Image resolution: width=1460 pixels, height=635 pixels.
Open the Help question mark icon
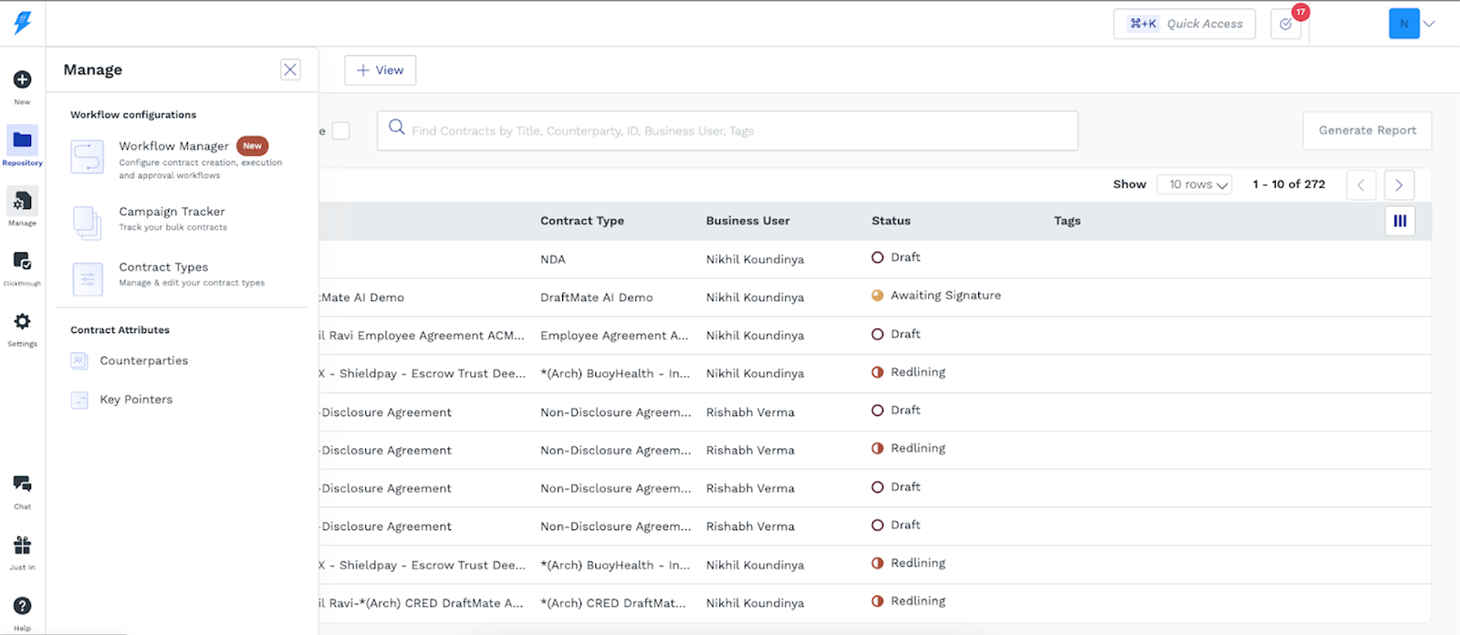pyautogui.click(x=22, y=606)
